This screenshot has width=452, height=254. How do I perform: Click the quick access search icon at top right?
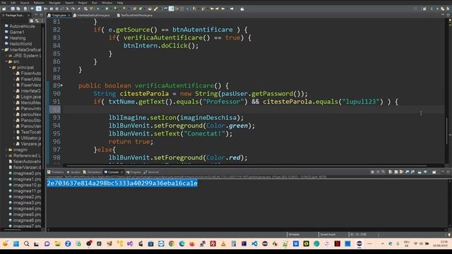point(415,9)
